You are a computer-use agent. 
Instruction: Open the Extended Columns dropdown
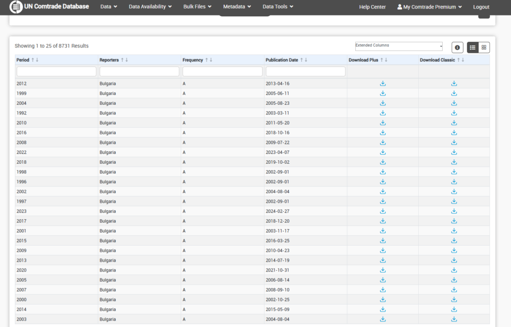tap(399, 46)
